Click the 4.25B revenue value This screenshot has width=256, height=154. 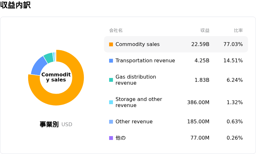pos(202,61)
